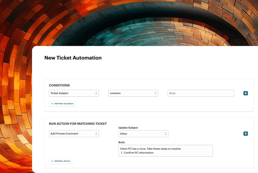Click the X icon to remove the Virus condition
This screenshot has width=258, height=173.
pyautogui.click(x=246, y=93)
